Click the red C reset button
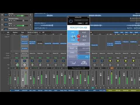 coord(78,36)
